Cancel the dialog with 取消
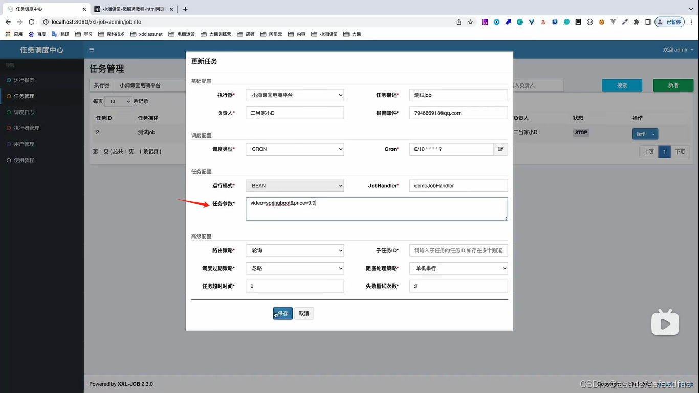The image size is (699, 393). 304,314
